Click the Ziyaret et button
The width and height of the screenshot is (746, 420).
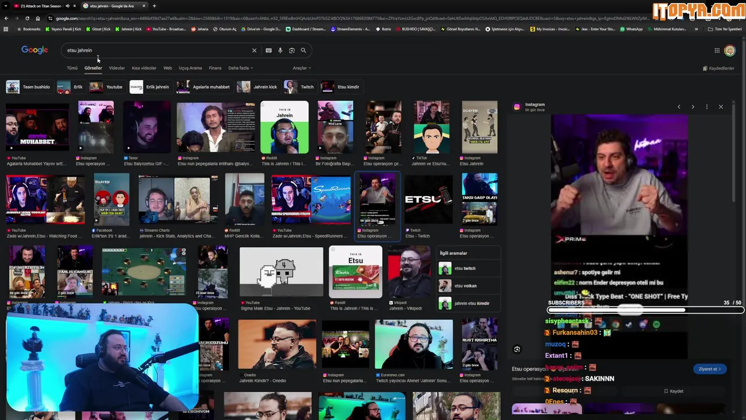point(710,369)
